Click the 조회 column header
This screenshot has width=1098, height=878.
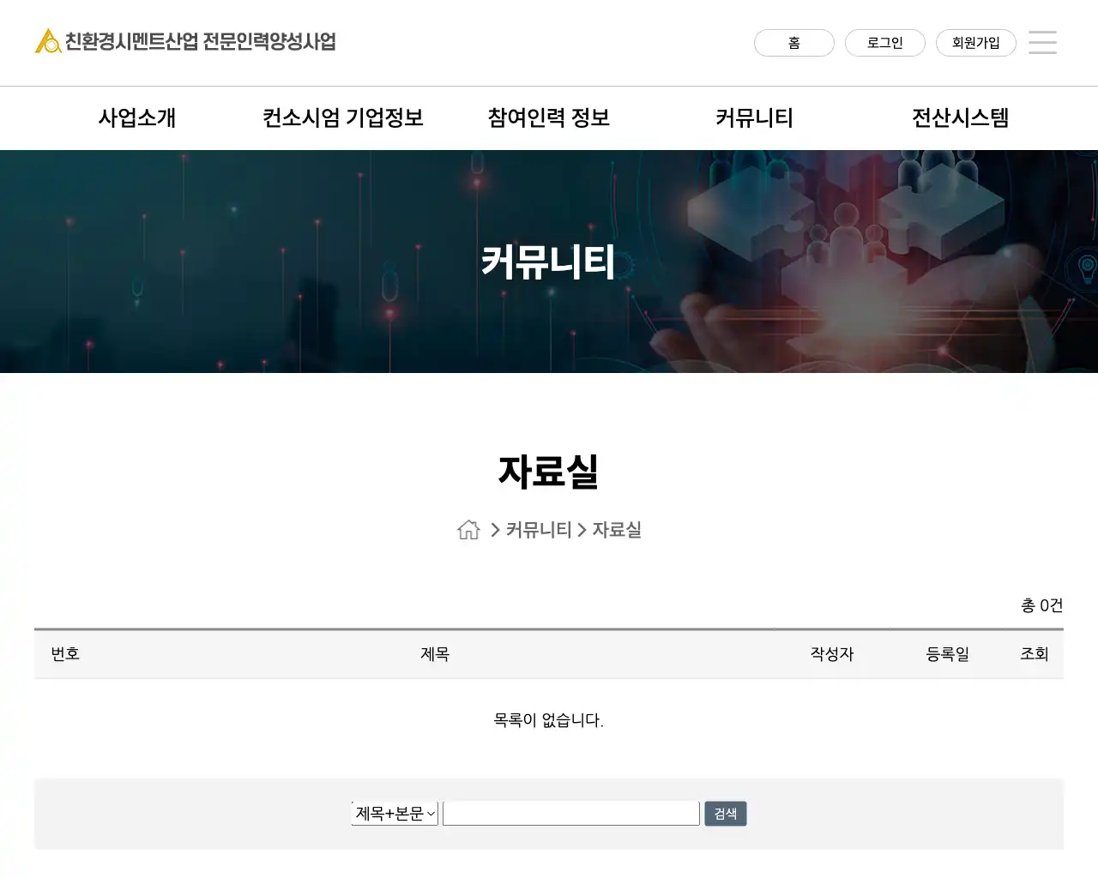[x=1034, y=654]
